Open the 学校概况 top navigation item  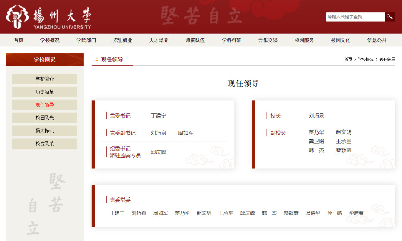pos(50,40)
